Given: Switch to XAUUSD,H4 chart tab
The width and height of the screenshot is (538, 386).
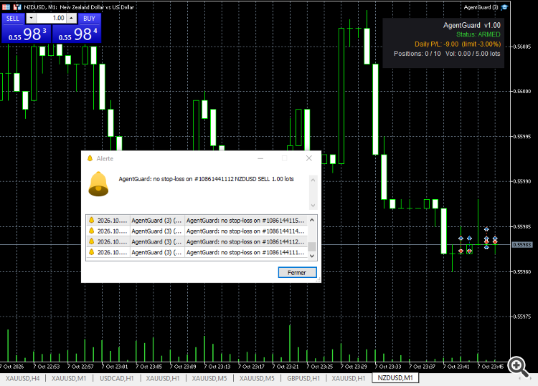Looking at the screenshot, I should pyautogui.click(x=23, y=378).
